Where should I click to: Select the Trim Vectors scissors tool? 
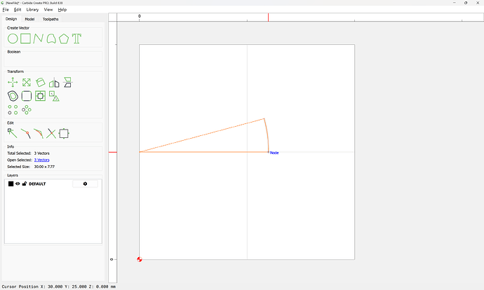click(51, 133)
